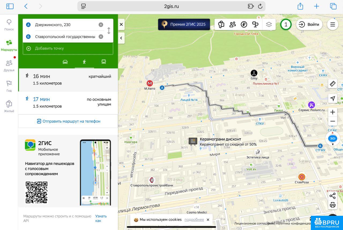
Task: Open the Друзья section in sidebar
Action: (x=9, y=66)
